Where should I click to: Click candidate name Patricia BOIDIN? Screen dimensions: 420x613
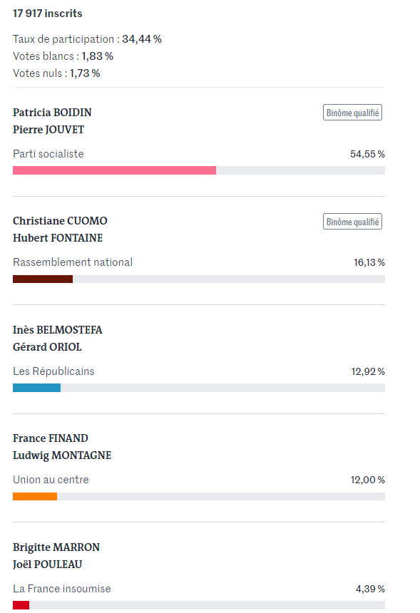coord(52,113)
